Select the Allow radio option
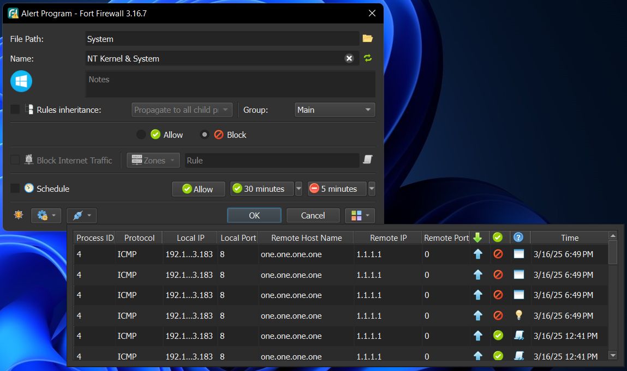The height and width of the screenshot is (371, 627). [x=141, y=135]
